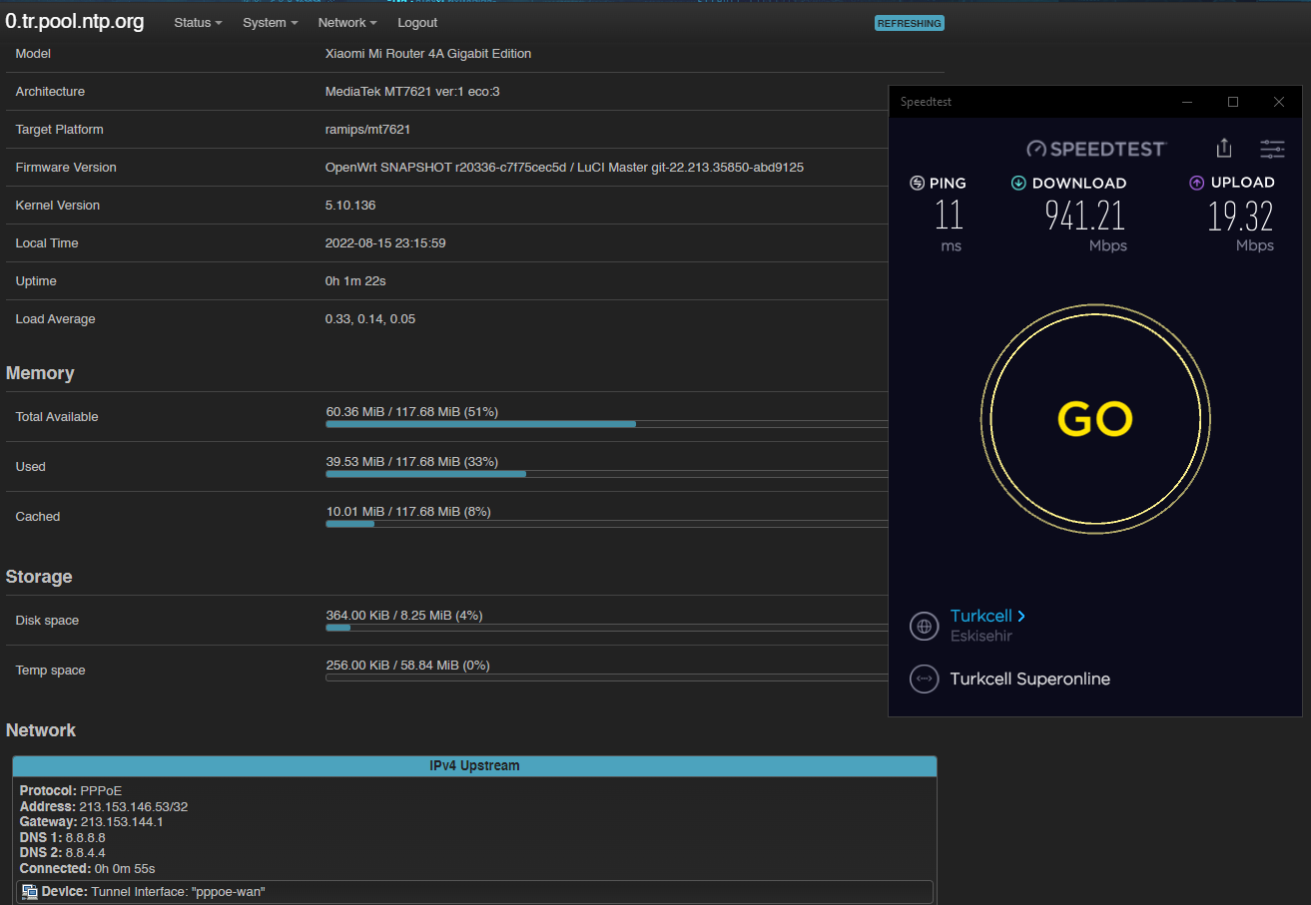This screenshot has height=905, width=1311.
Task: Select the OpenWrt SNAPSHOT firmware version text
Action: [x=564, y=168]
